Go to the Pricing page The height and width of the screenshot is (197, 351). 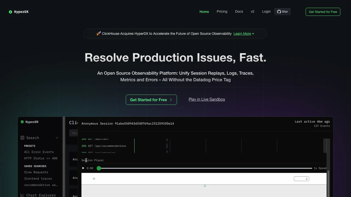tap(222, 11)
